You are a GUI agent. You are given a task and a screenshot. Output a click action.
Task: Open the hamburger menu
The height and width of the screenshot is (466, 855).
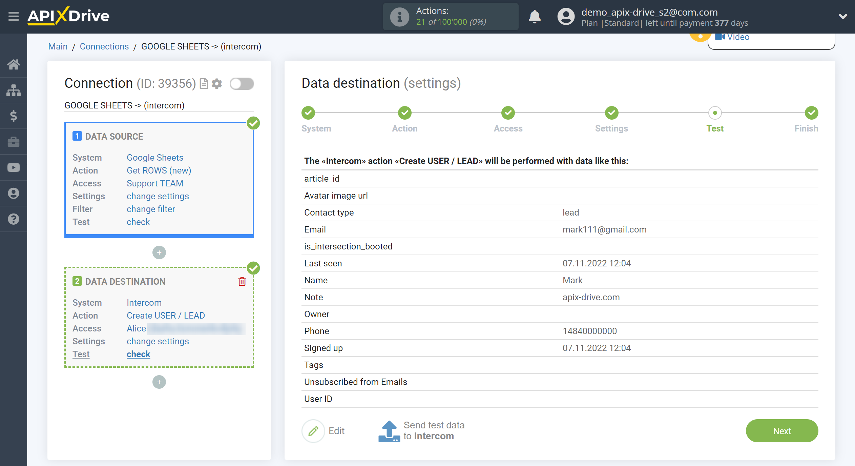(14, 16)
